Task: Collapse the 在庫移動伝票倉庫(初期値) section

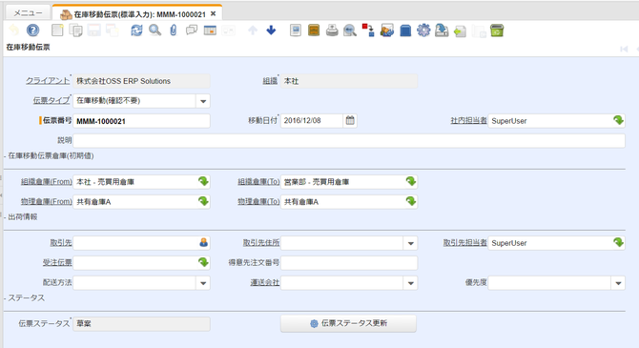Action: [49, 155]
